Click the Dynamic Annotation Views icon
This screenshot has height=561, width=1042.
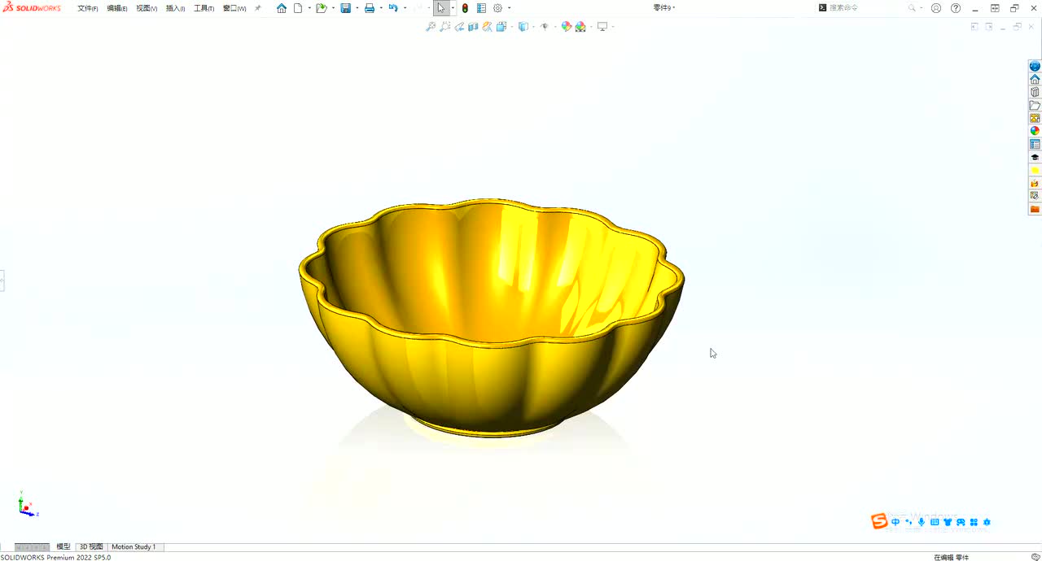[x=487, y=27]
